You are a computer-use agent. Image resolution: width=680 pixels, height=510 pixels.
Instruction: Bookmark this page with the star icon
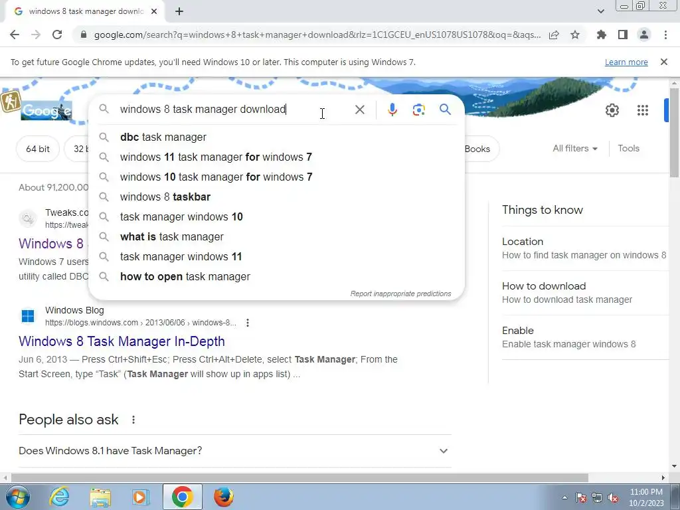[575, 35]
